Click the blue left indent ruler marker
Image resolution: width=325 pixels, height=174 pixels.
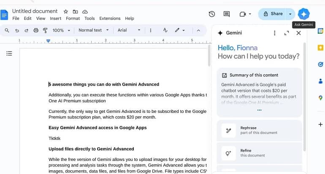click(x=48, y=41)
